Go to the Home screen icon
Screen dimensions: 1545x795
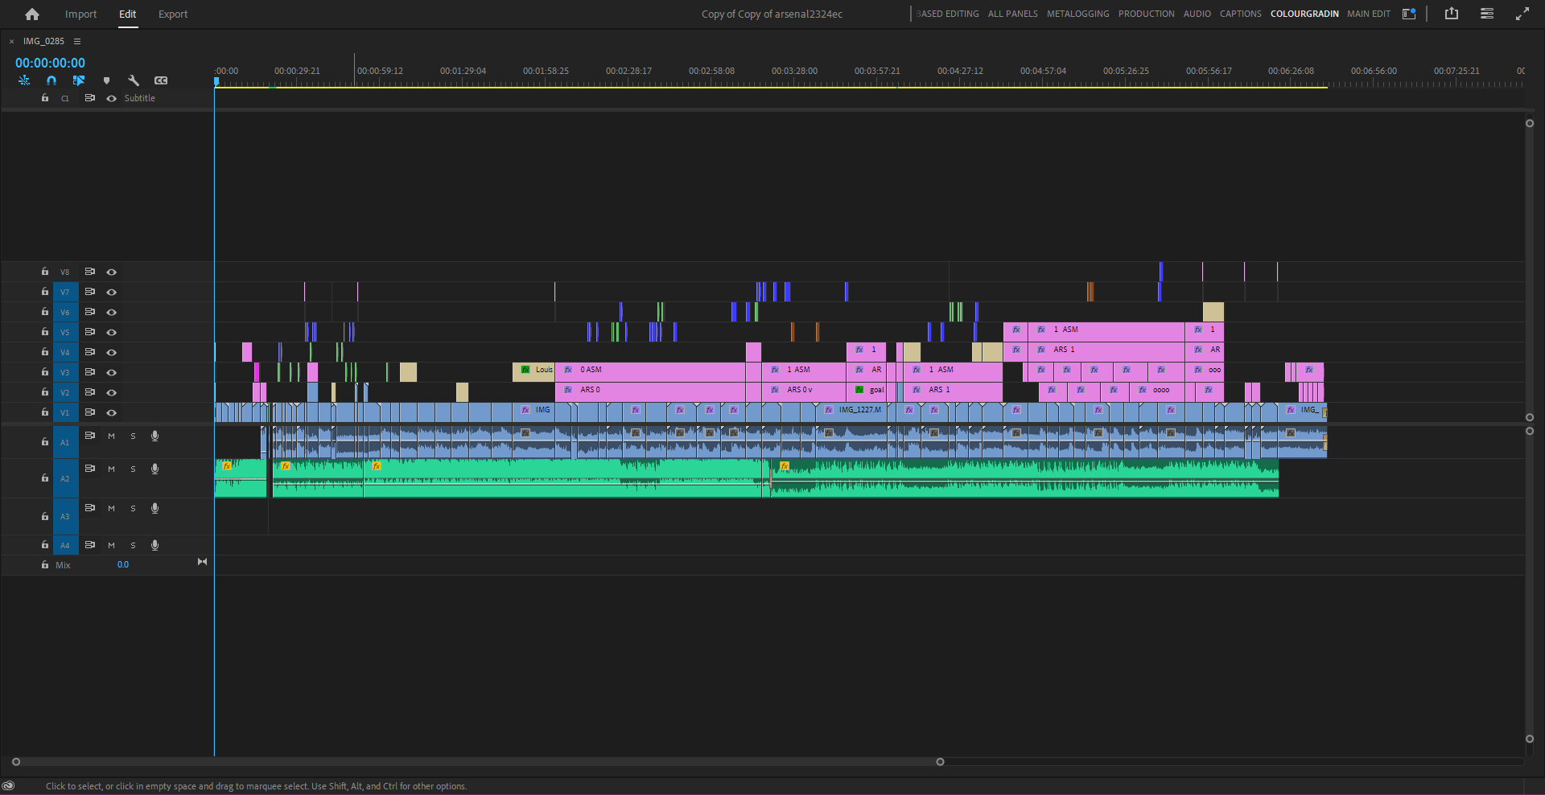pos(32,14)
